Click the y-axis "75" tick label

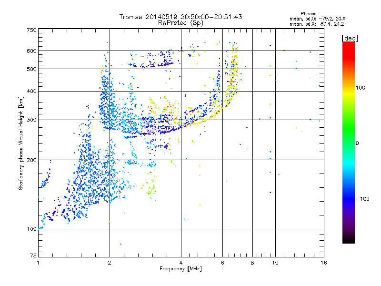point(33,255)
